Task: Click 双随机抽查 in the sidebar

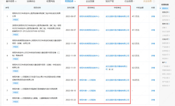Action: [167, 70]
